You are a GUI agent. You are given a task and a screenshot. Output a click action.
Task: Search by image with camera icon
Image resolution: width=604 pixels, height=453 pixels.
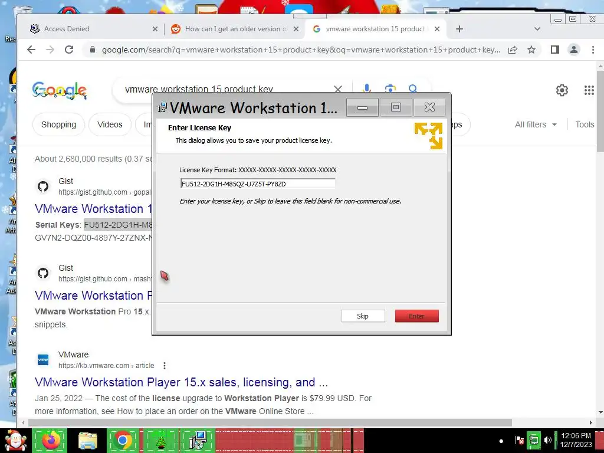(x=390, y=88)
